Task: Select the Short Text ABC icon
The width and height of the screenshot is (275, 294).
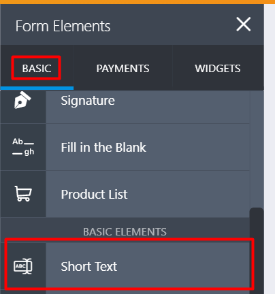Action: (x=23, y=266)
